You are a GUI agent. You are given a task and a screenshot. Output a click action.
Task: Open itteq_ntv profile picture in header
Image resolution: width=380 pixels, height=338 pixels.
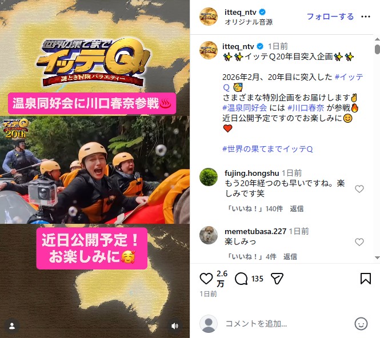pyautogui.click(x=209, y=17)
